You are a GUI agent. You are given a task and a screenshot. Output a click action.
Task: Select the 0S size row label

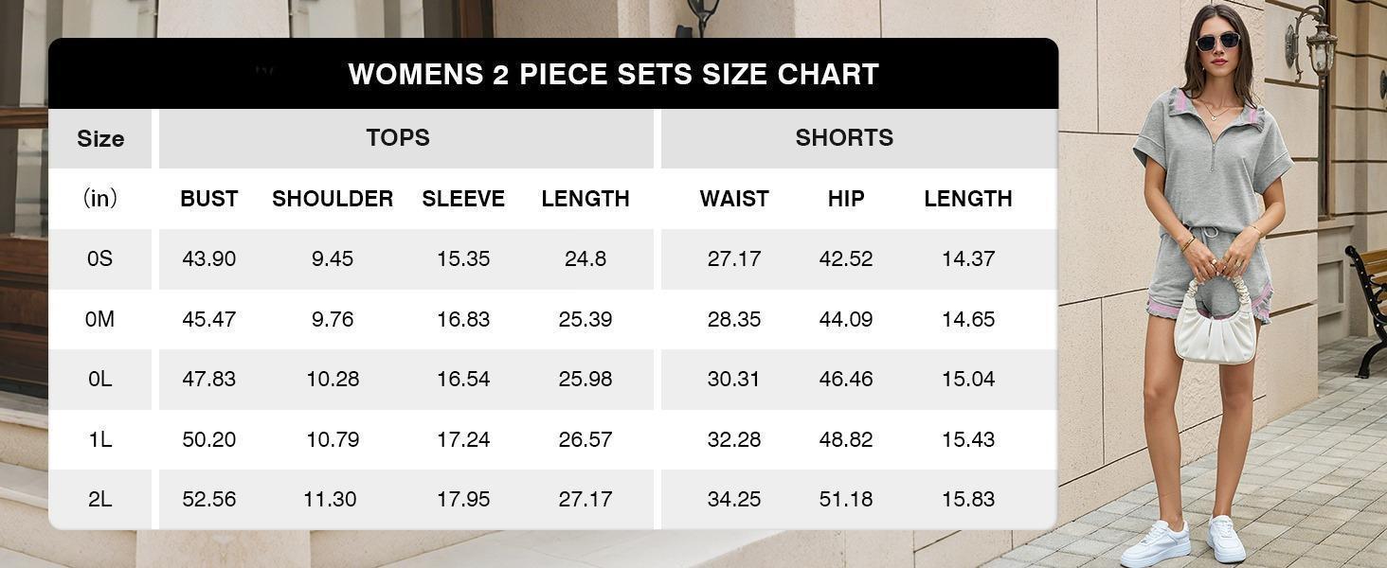point(100,259)
